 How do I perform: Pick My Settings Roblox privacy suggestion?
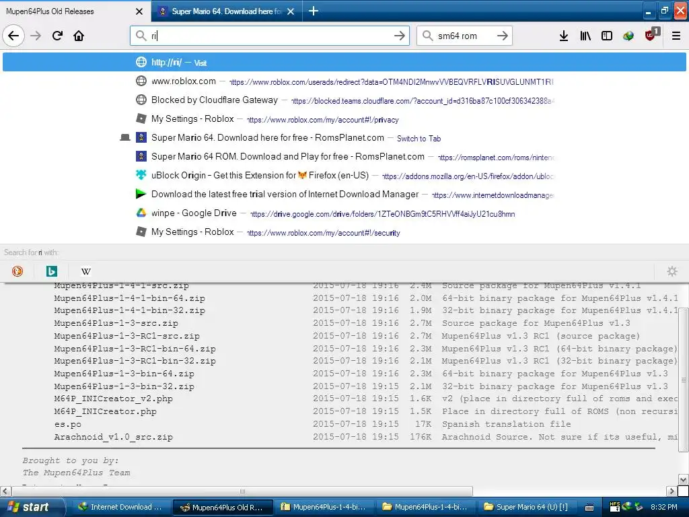click(344, 119)
